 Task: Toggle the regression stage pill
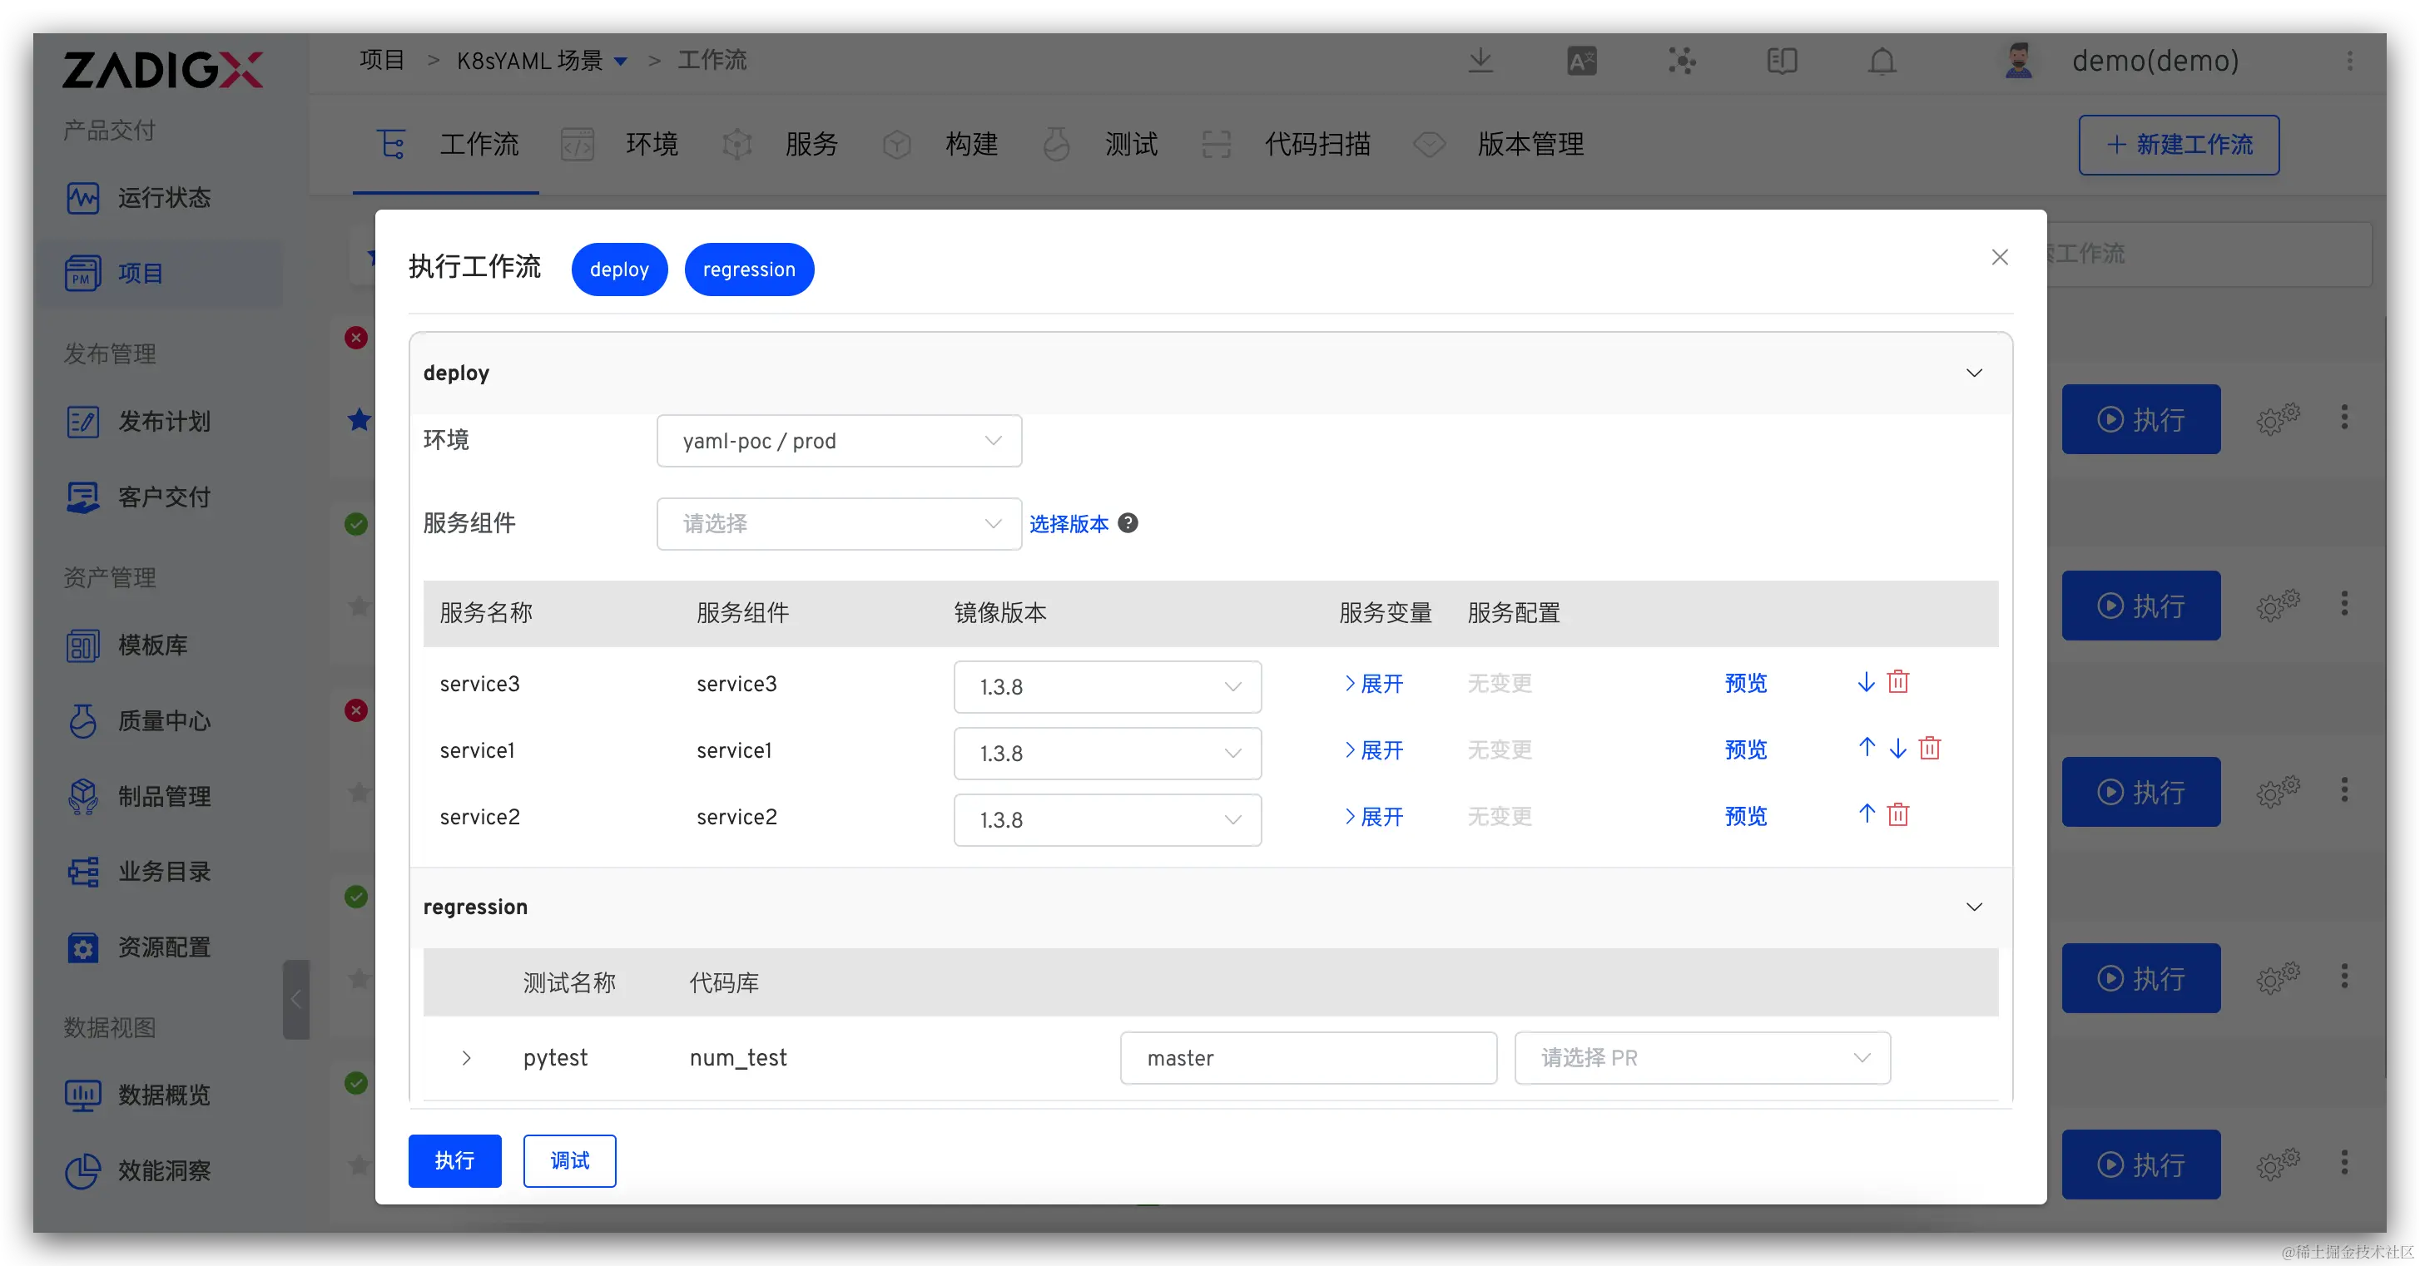(x=749, y=270)
